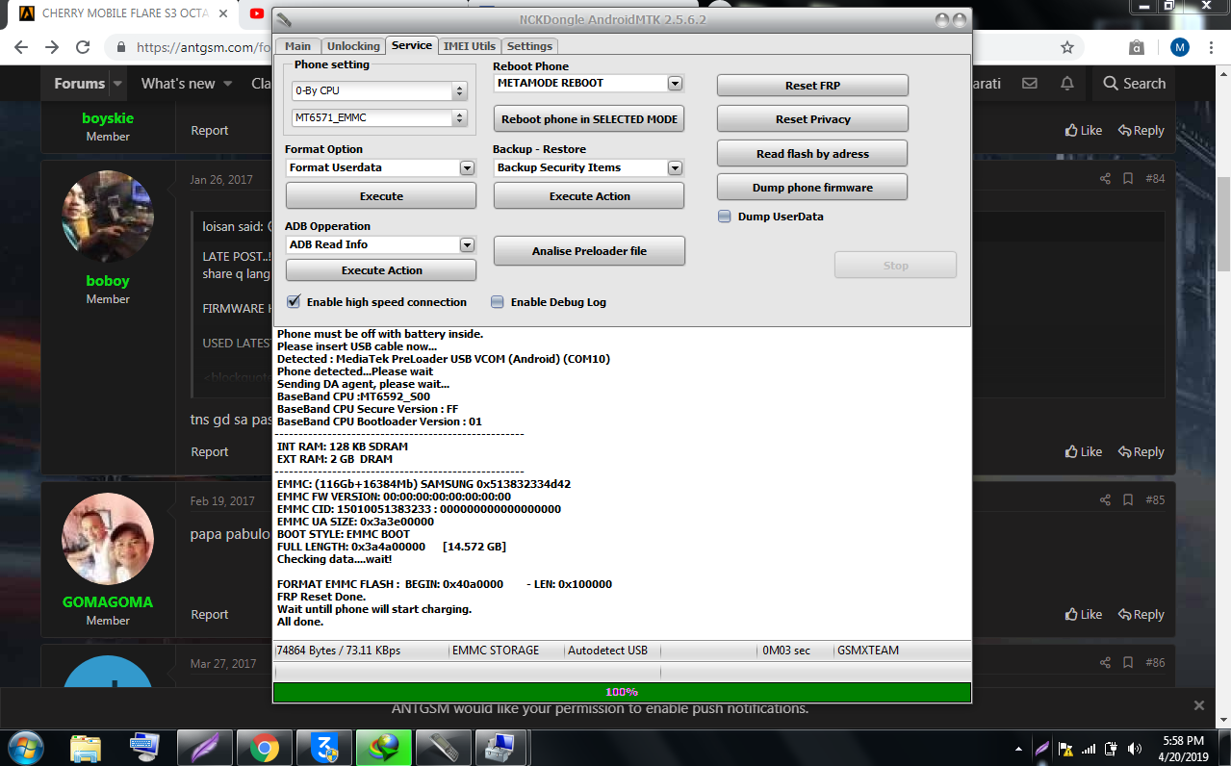The height and width of the screenshot is (766, 1231).
Task: Open Chrome profile M avatar
Action: click(1180, 47)
